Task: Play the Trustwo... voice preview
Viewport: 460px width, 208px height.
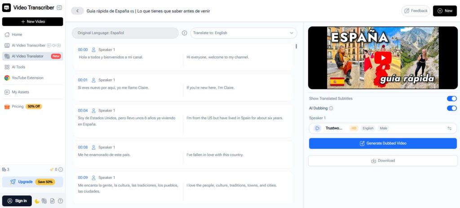Action: [x=318, y=128]
